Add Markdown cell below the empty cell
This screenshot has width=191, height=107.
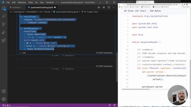(x=68, y=69)
